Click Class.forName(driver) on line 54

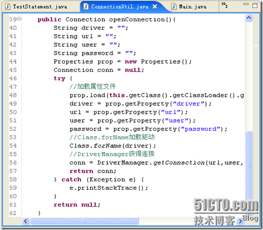point(113,146)
